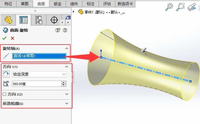Click the rotation handle on the surface
Screen dimensions: 200x124
coord(144,50)
